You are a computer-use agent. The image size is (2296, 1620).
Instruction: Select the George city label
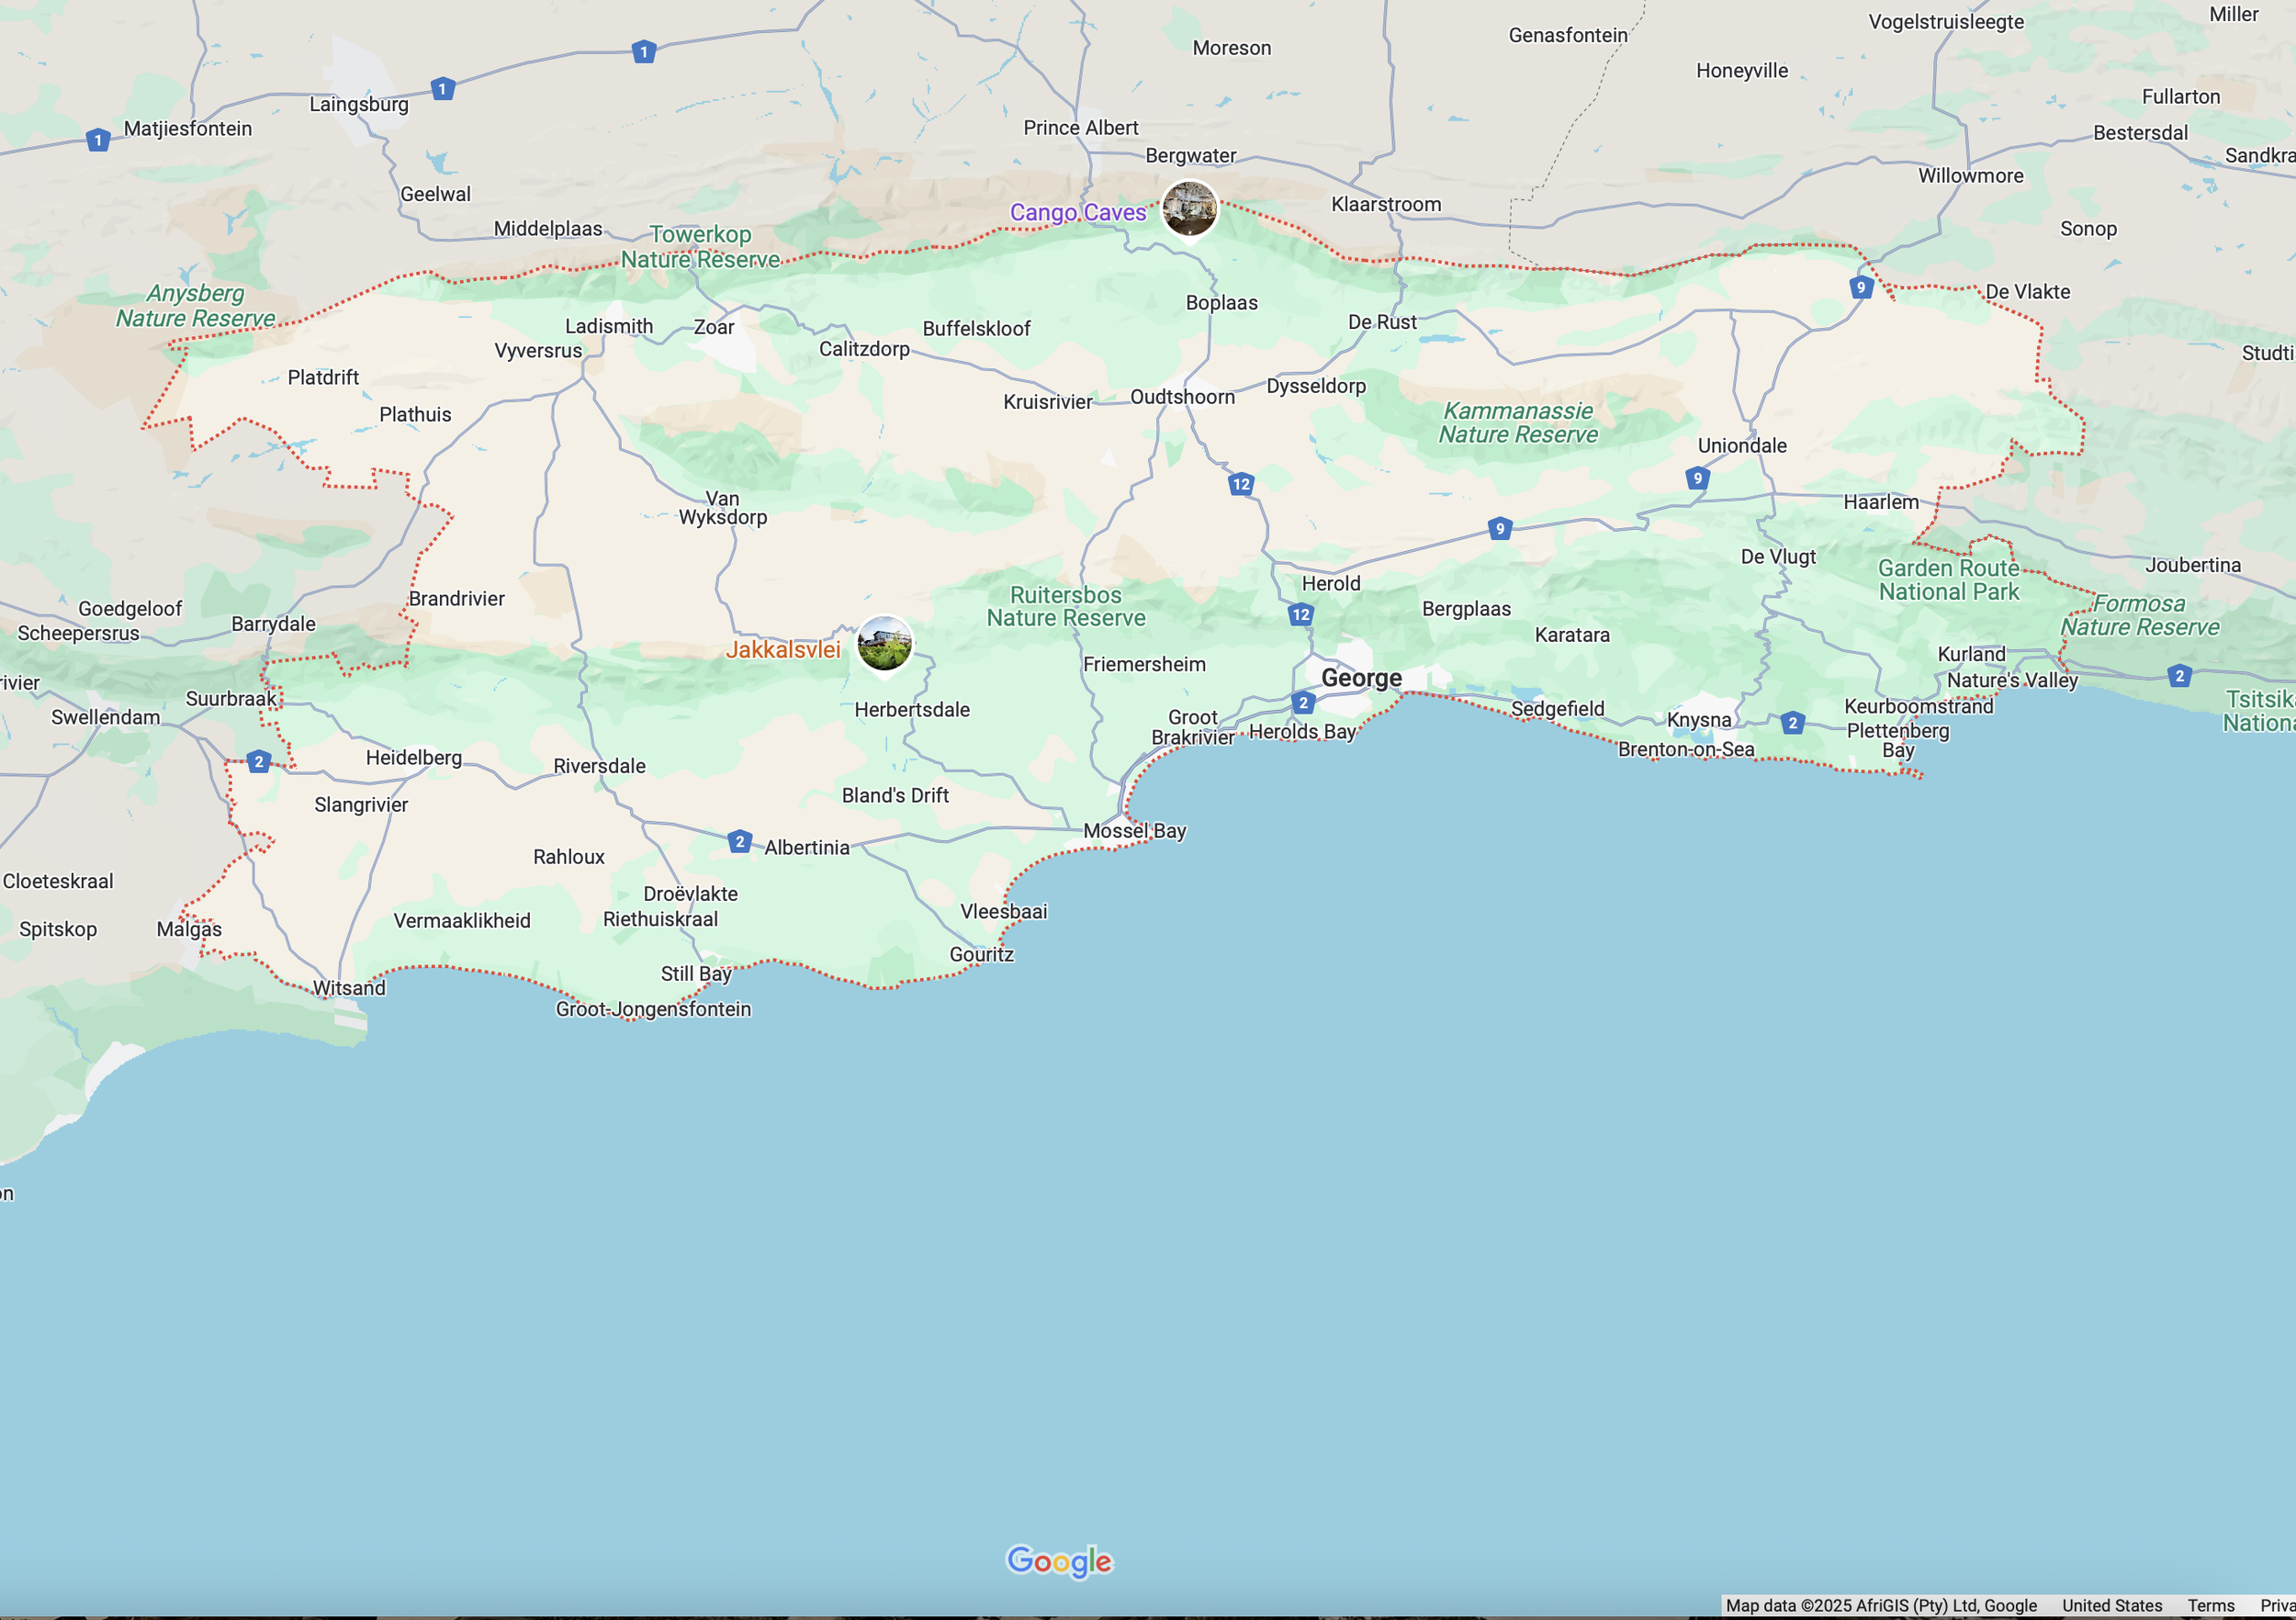click(1361, 678)
